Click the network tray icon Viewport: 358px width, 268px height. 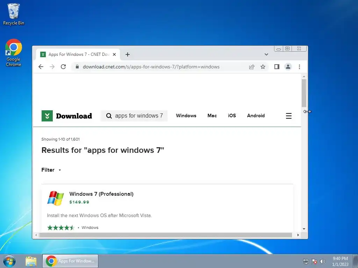click(x=306, y=261)
